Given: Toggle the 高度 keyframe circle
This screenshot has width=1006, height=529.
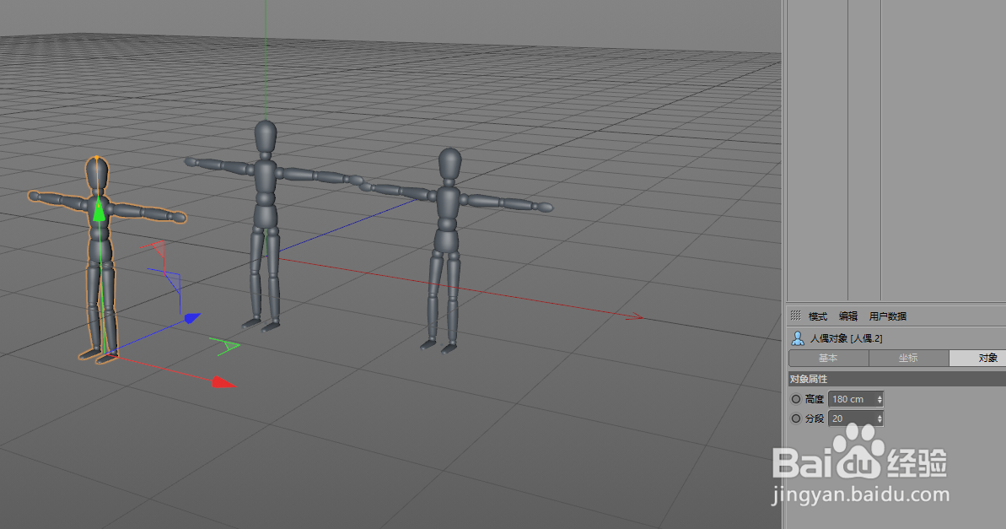Looking at the screenshot, I should point(796,399).
